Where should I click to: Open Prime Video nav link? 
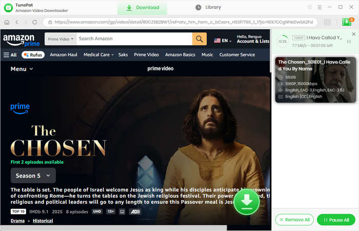coord(146,55)
